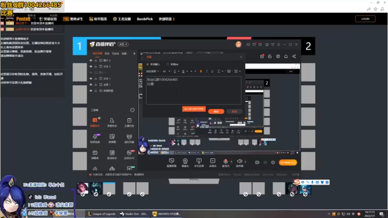Add a new scene with plus icon
This screenshot has width=388, height=218.
pyautogui.click(x=134, y=53)
